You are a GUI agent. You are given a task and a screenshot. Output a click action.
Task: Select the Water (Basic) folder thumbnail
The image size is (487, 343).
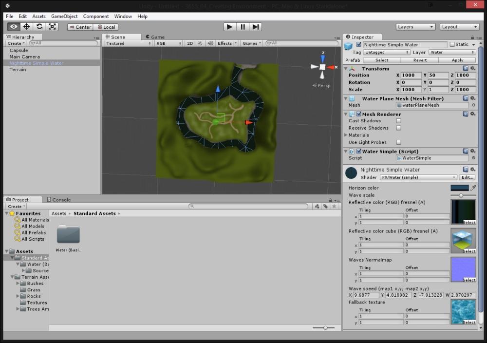[x=68, y=234]
